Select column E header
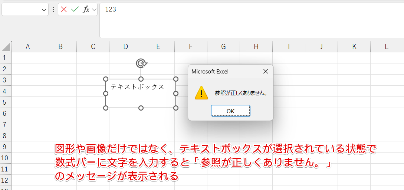Viewport: 404px width, 190px height. [158, 47]
